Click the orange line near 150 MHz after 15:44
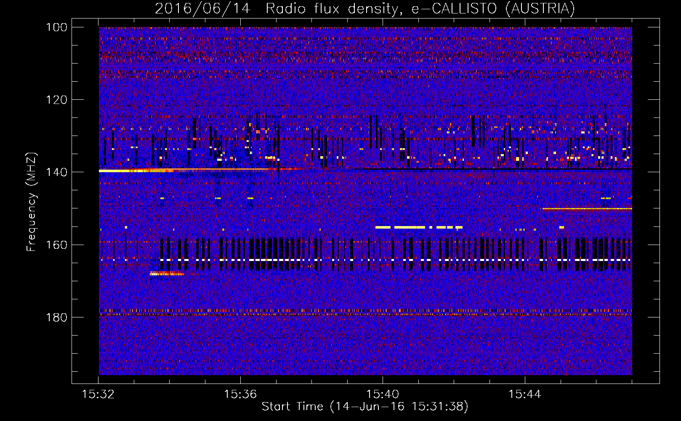681x421 pixels. point(587,208)
